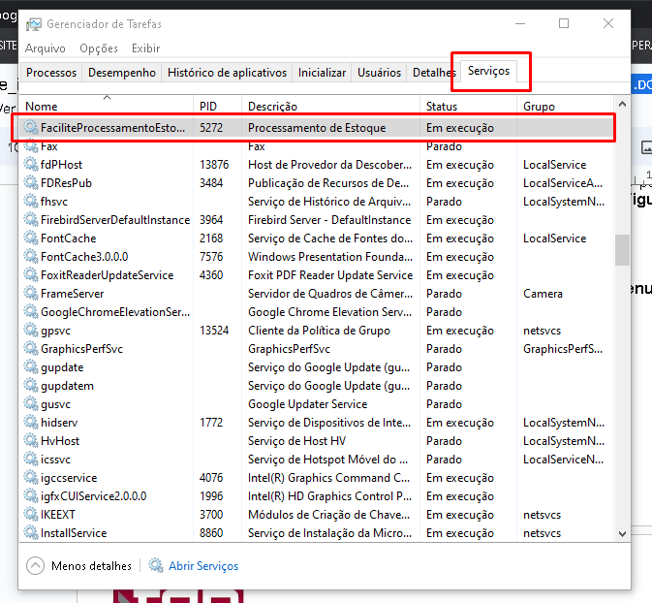
Task: Click the gear icon beside GraphicsPerfSvc
Action: (31, 348)
